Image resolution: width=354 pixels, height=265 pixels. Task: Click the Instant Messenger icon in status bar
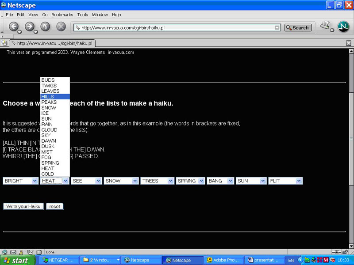tap(21, 252)
